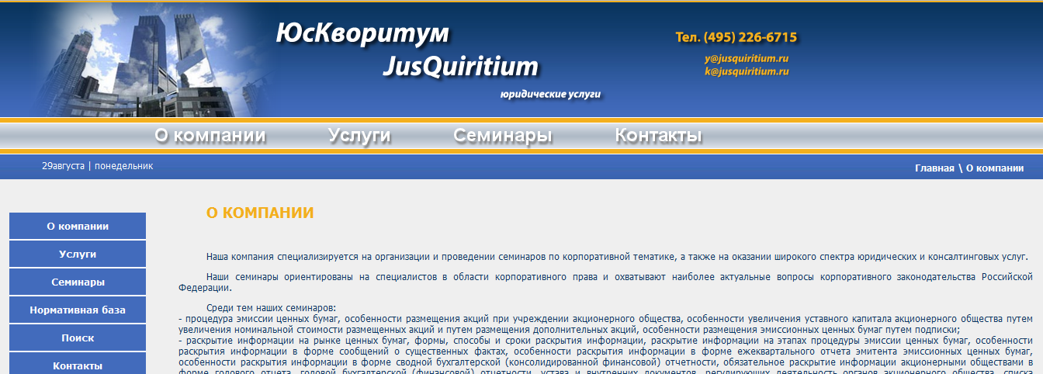The width and height of the screenshot is (1043, 374).
Task: Open 'Семинары' in the top navigation bar
Action: (x=503, y=136)
